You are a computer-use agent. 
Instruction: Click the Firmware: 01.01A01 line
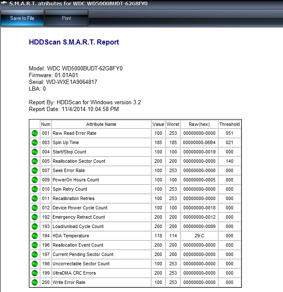[53, 75]
